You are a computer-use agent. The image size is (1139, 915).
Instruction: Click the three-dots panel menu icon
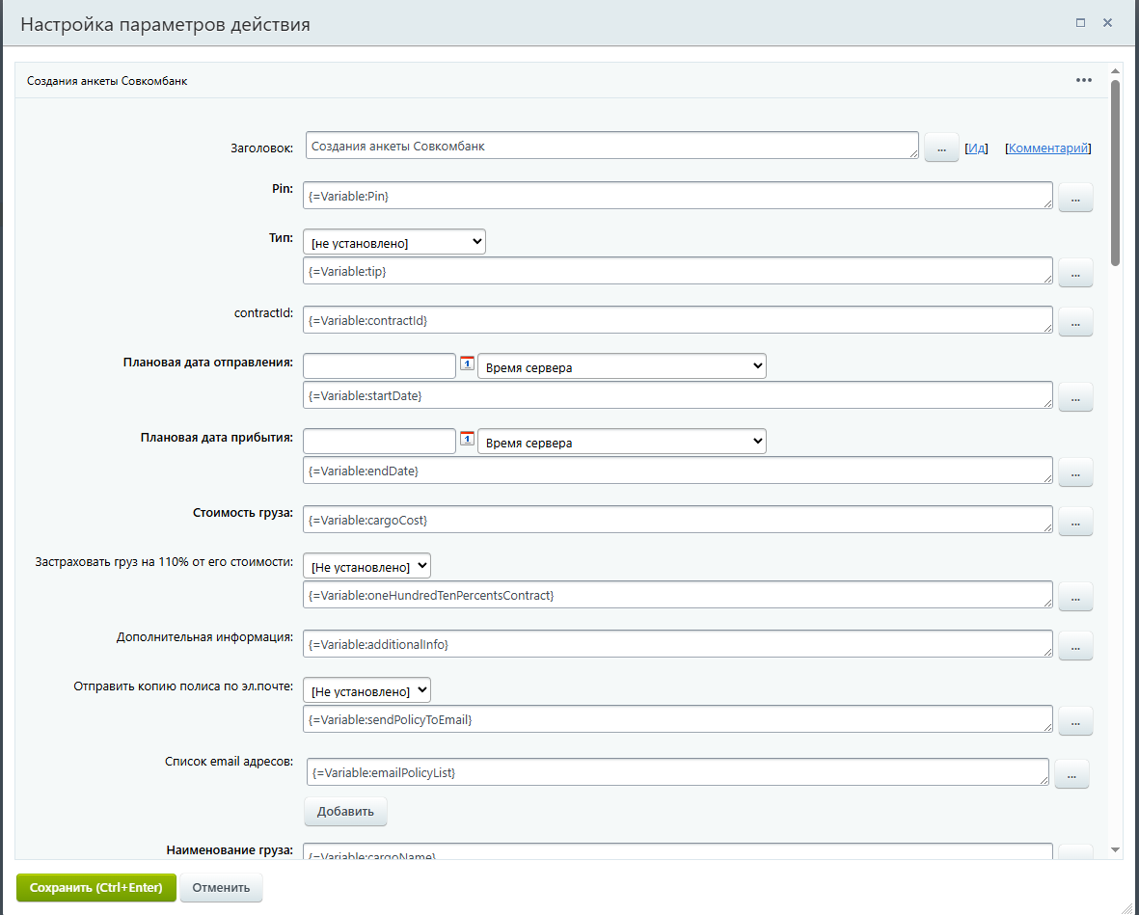pos(1084,80)
